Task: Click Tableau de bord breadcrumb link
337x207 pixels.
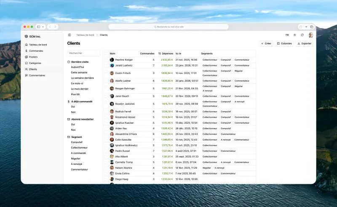Action: (85, 35)
